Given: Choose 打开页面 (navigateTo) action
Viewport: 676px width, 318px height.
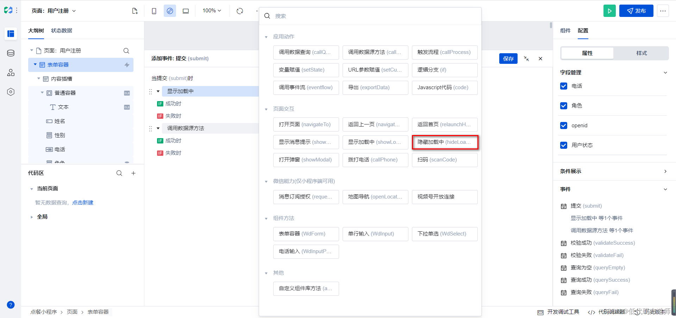Looking at the screenshot, I should pos(306,124).
